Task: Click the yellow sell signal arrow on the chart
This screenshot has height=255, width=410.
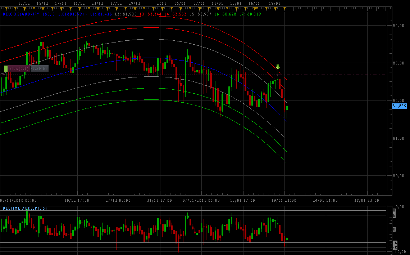Action: 278,67
